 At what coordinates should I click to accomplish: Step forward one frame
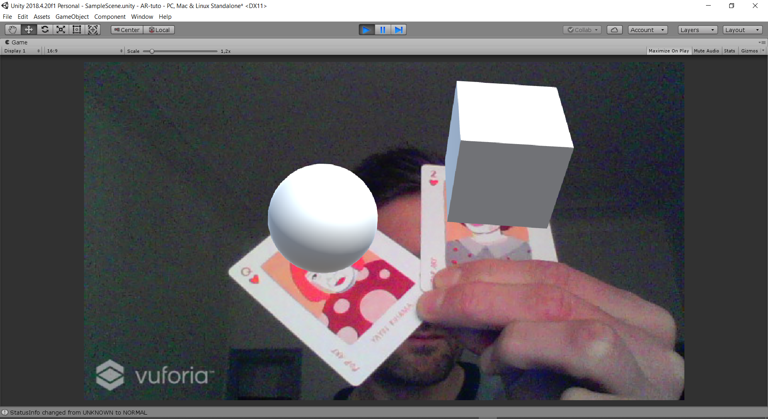click(x=398, y=30)
